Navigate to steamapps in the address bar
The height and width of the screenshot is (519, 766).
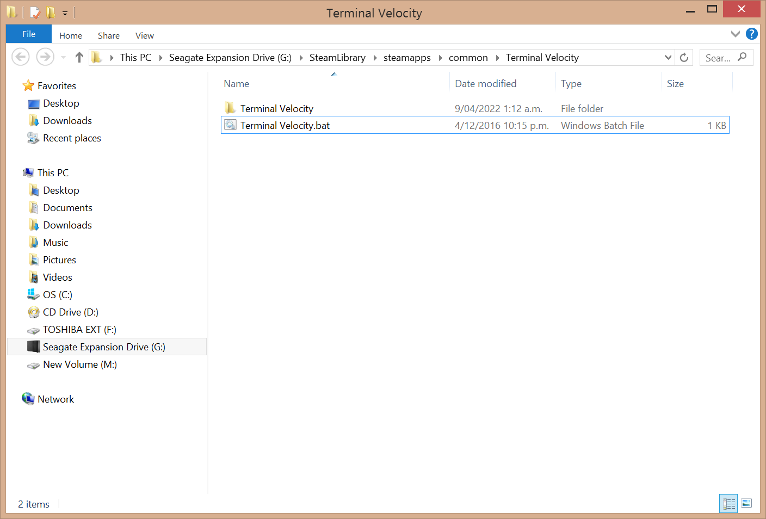[407, 58]
